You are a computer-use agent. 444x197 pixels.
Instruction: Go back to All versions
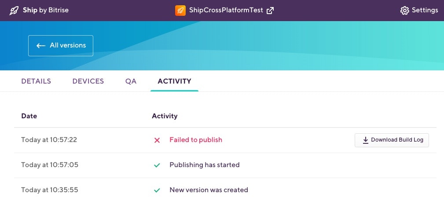[x=61, y=46]
